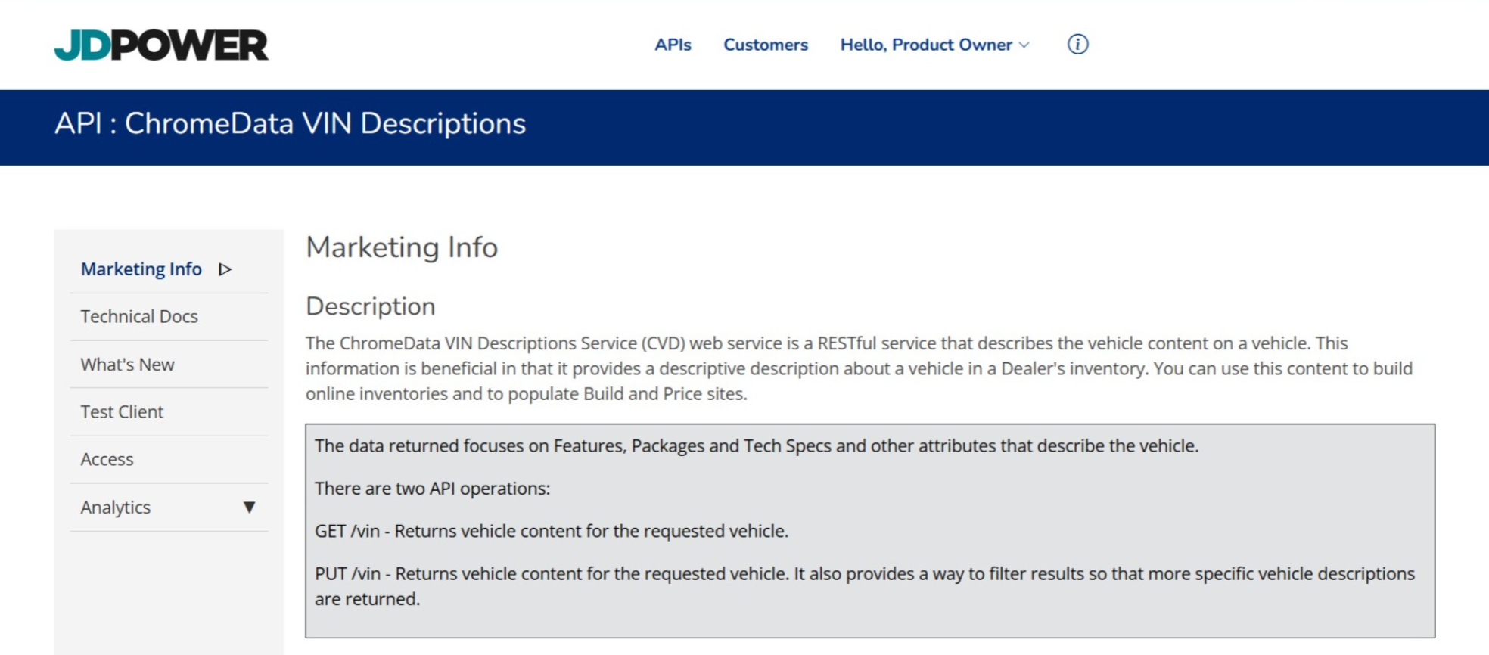Launch the Test Client section
The image size is (1489, 655).
[122, 412]
